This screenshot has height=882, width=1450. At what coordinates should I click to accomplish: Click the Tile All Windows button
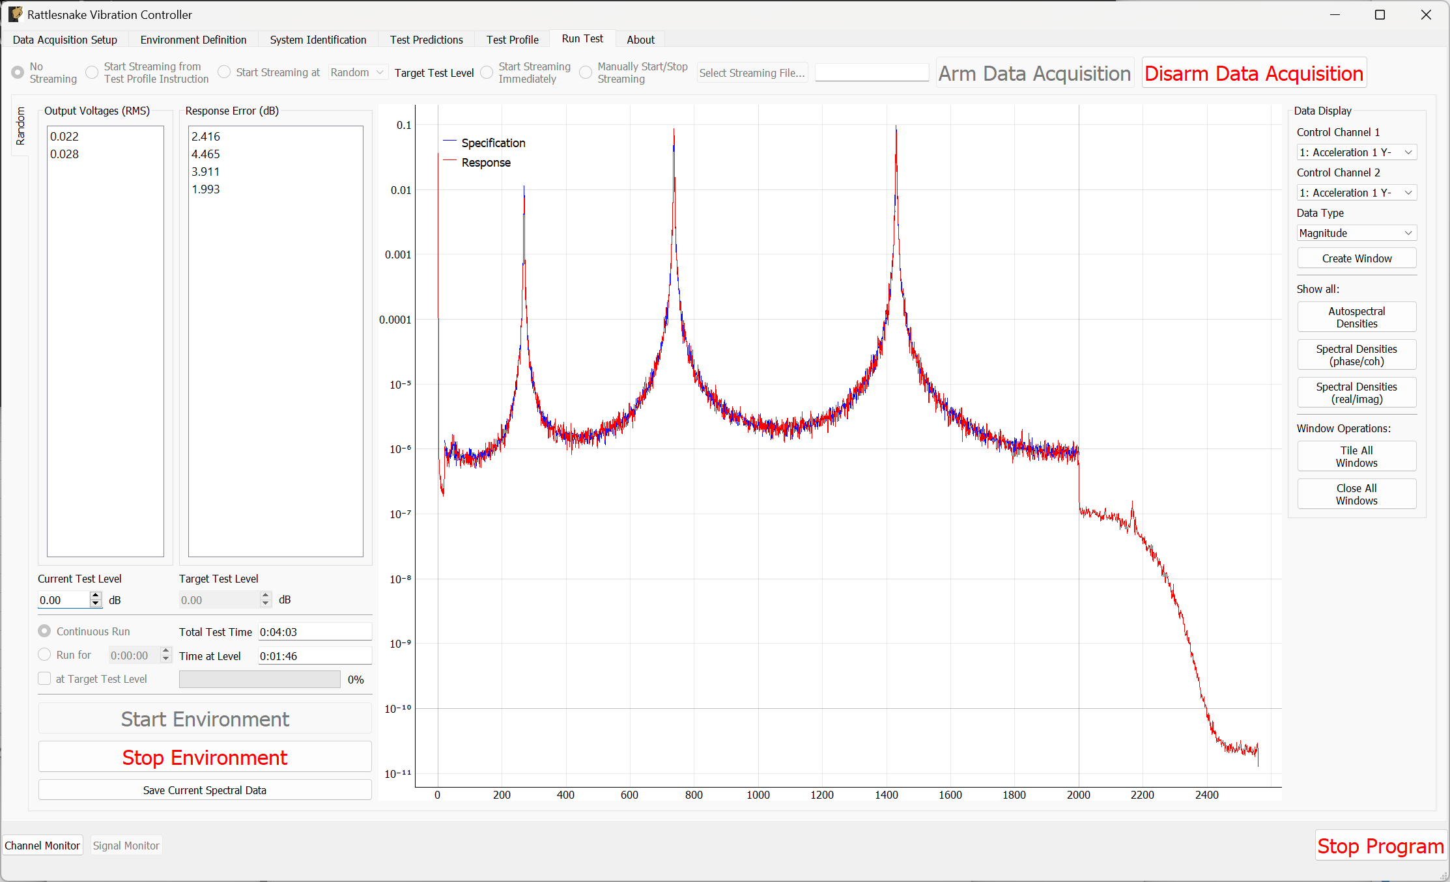click(x=1356, y=456)
